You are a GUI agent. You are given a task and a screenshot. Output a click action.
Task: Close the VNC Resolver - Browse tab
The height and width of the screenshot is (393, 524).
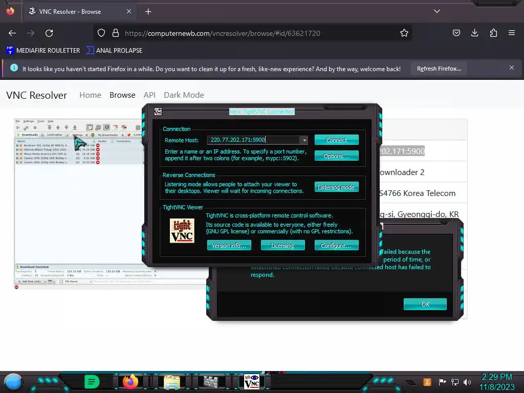point(129,11)
